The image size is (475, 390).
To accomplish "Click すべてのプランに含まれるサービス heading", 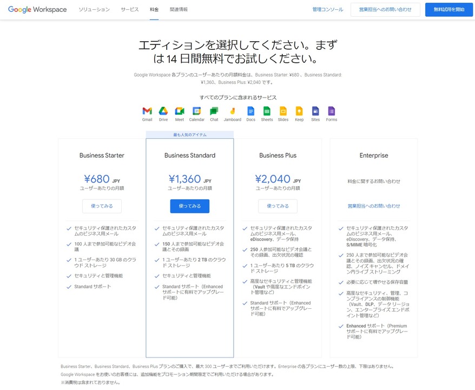I will 238,97.
